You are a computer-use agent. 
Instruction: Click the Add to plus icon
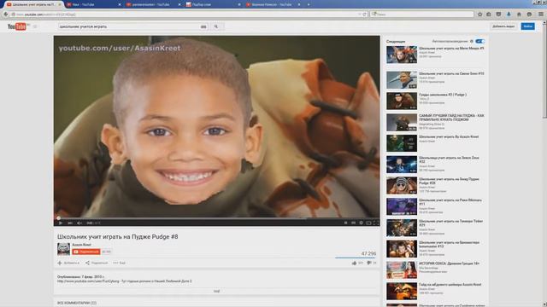tap(60, 263)
